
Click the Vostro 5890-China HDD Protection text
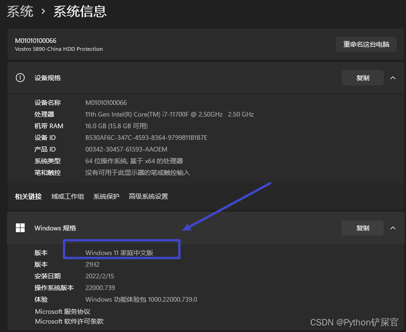59,49
